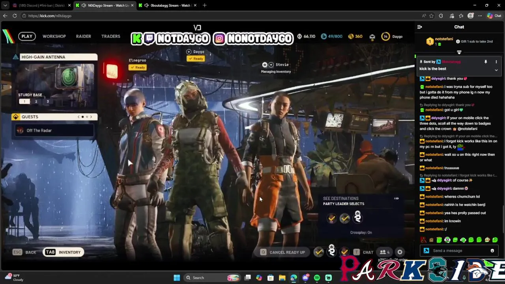Open the PLAY tab in game menu
505x284 pixels.
[x=27, y=36]
